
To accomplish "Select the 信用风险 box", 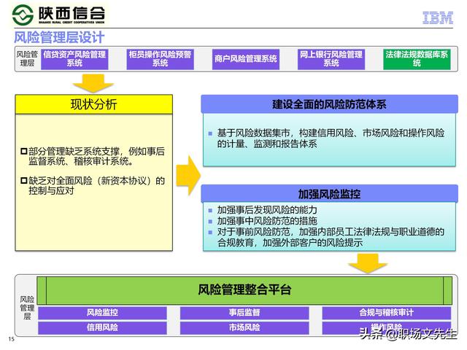I will (102, 327).
